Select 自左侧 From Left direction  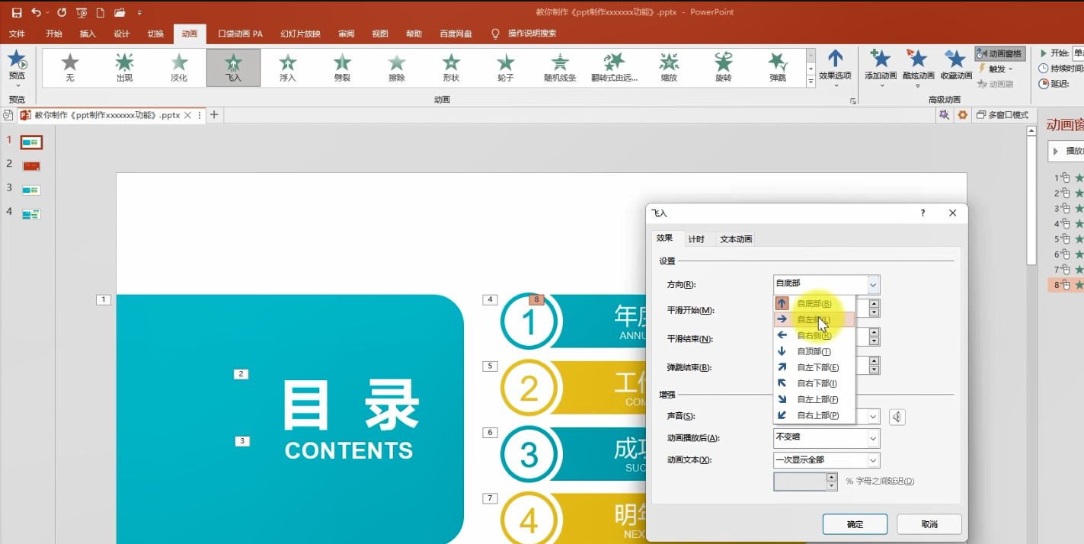coord(814,319)
